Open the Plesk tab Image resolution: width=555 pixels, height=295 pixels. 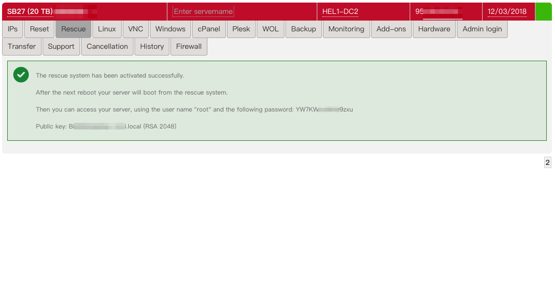pos(241,29)
